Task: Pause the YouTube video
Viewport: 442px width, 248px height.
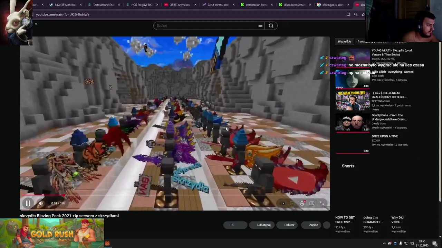Action: click(x=28, y=203)
